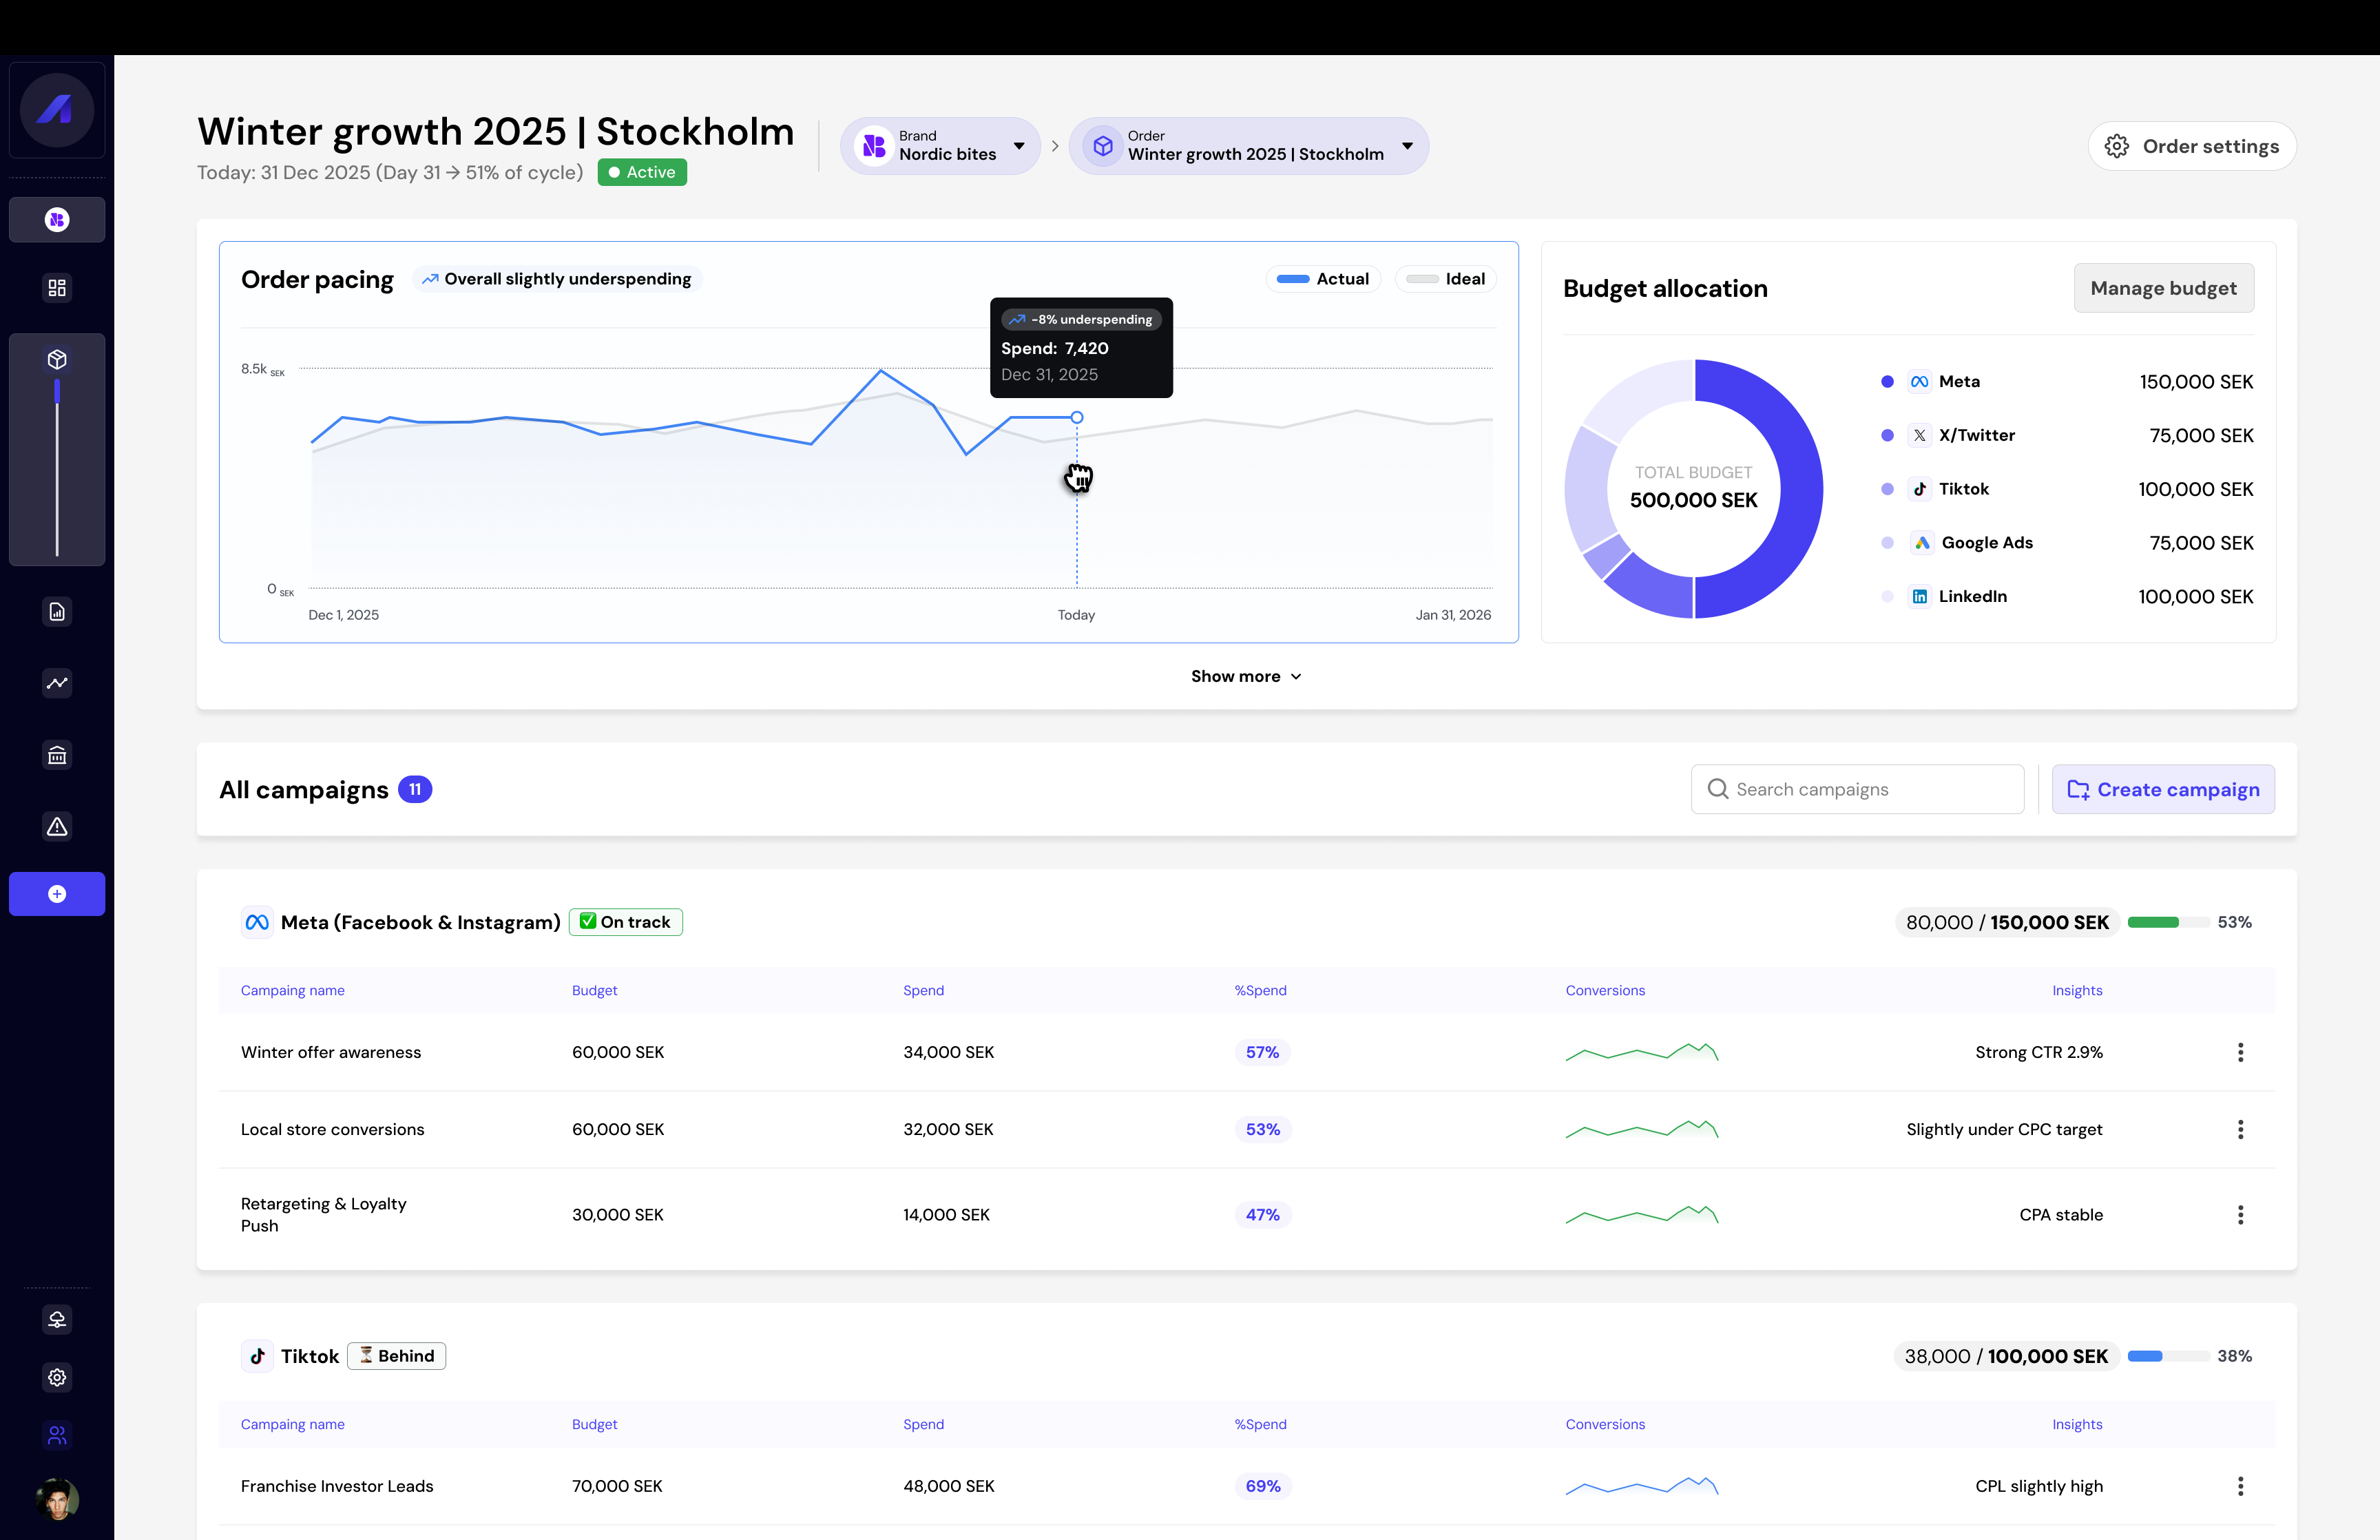Viewport: 2380px width, 1540px height.
Task: Open the reports document icon in sidebar
Action: pos(57,612)
